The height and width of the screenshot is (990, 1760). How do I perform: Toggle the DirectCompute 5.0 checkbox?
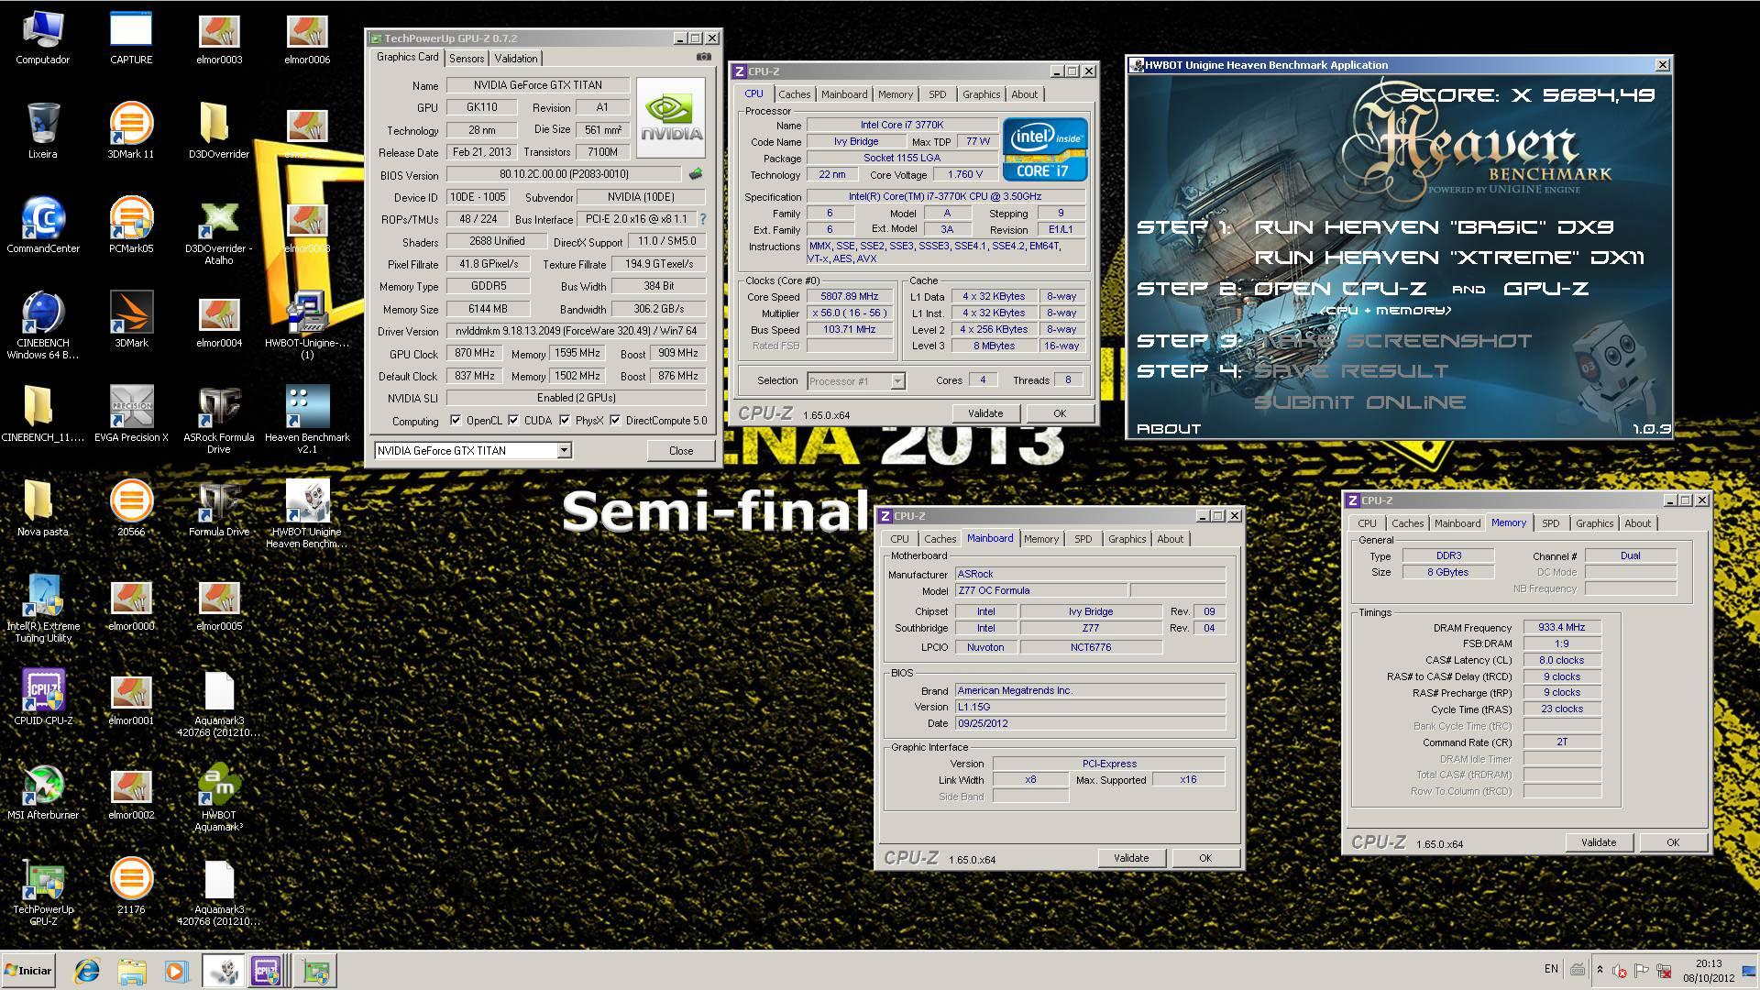pyautogui.click(x=615, y=421)
